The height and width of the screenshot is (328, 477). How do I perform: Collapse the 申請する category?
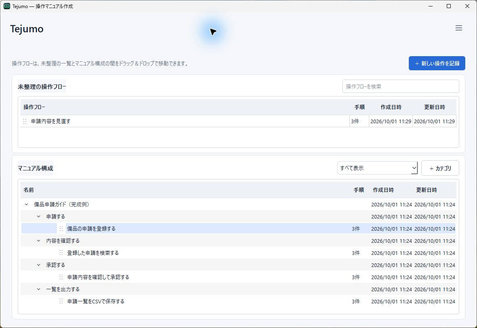pyautogui.click(x=39, y=217)
